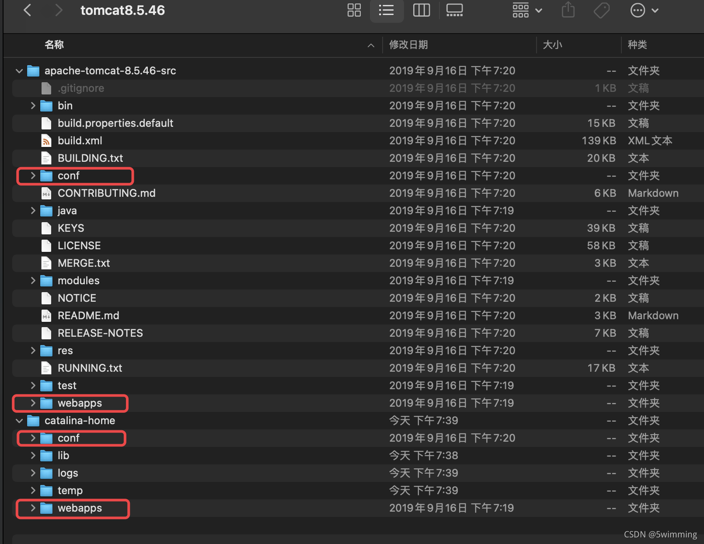
Task: Click the 'build.xml' file name
Action: [80, 140]
